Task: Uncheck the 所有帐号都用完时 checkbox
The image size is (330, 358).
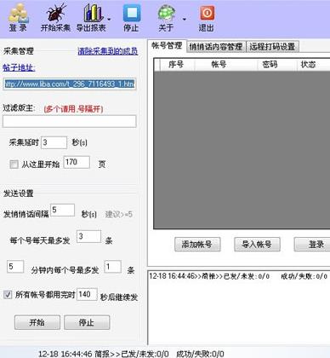Action: point(8,294)
